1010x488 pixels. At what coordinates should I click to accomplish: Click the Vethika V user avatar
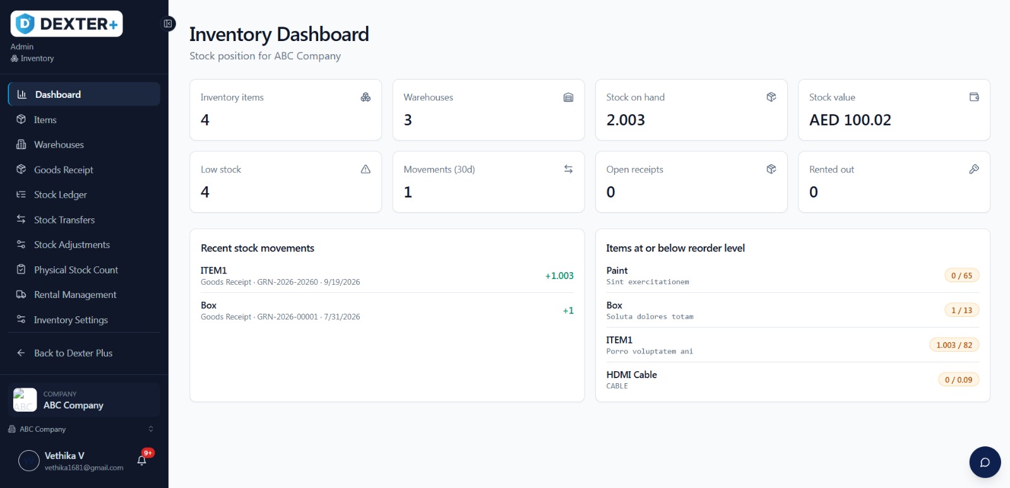pos(29,461)
